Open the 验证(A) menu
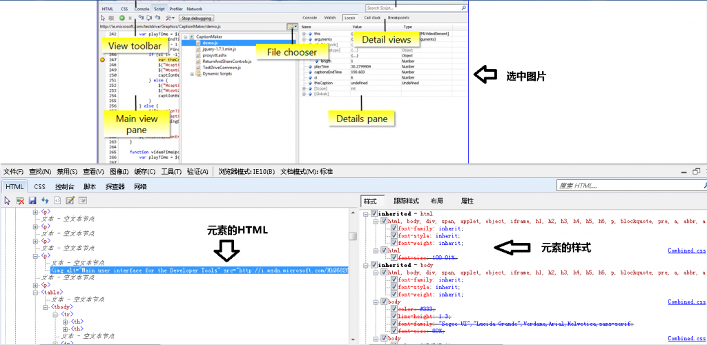707x345 pixels. click(197, 172)
